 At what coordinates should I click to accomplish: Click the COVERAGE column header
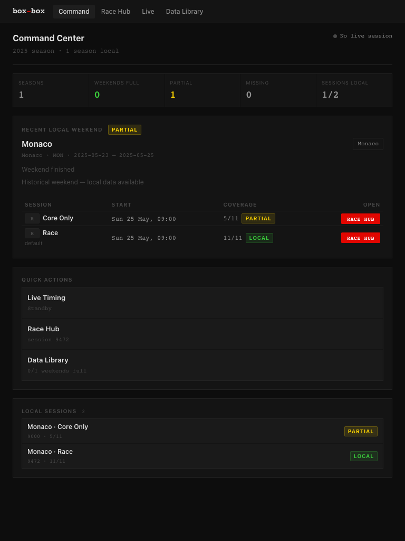240,204
